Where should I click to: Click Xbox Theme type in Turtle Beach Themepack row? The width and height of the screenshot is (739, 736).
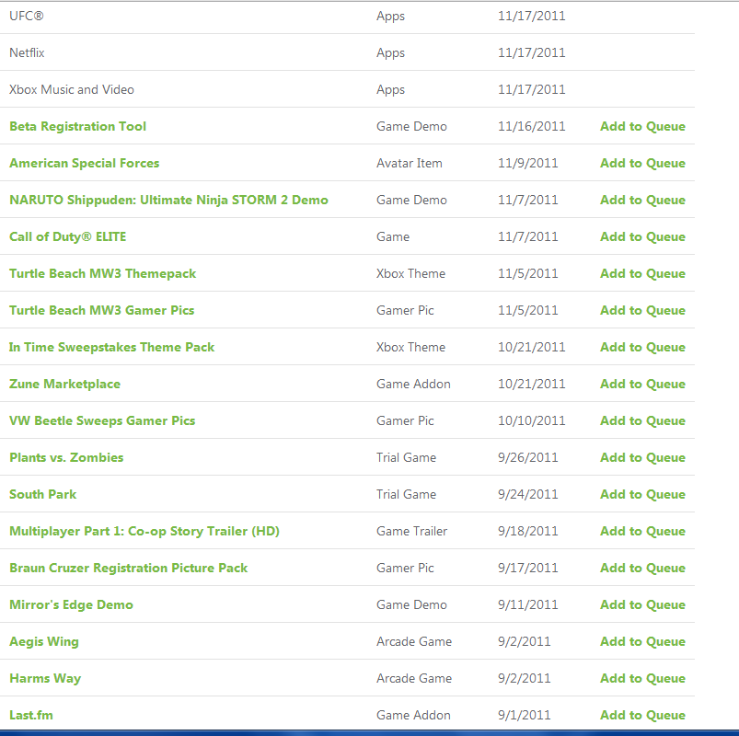(411, 273)
